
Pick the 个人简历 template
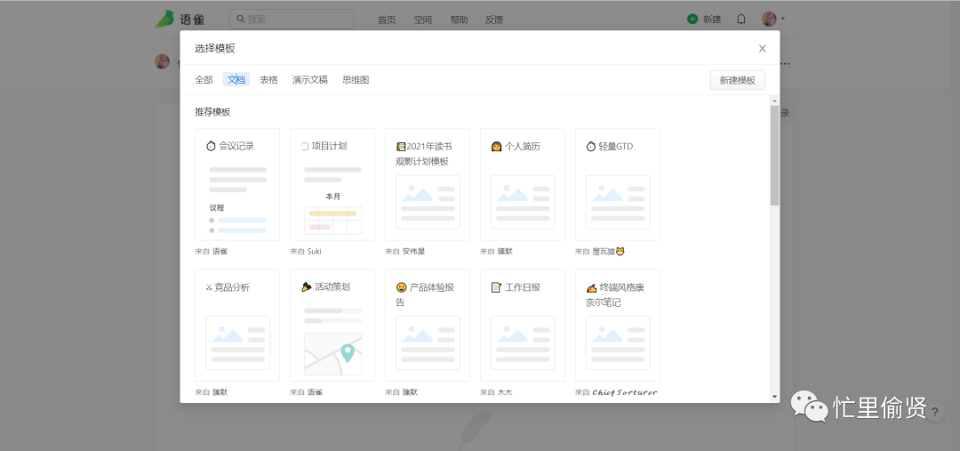(x=523, y=184)
